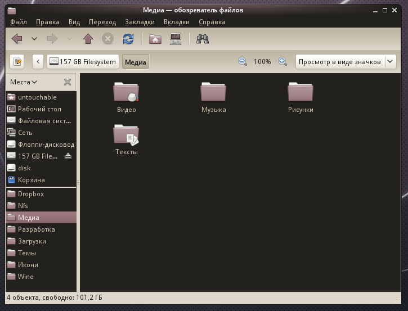Reload the current folder
408x311 pixels.
pos(128,39)
